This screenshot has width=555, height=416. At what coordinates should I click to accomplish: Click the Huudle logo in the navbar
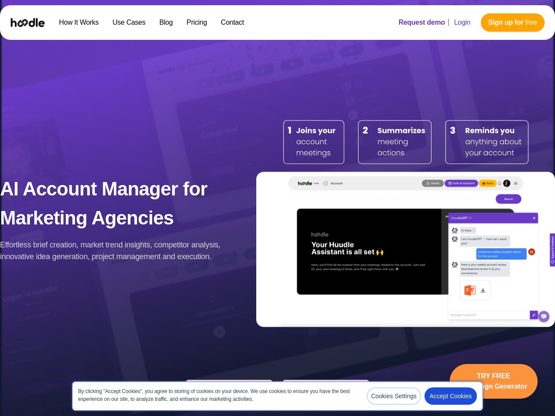click(x=27, y=23)
